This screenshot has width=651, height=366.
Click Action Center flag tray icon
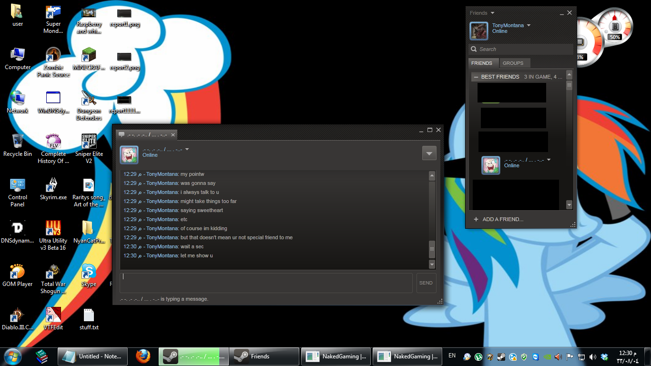click(x=570, y=356)
